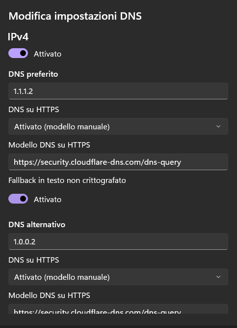
Task: Disable the fallback in testo non crittografato switch
Action: point(18,199)
